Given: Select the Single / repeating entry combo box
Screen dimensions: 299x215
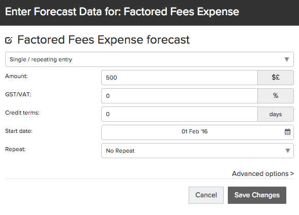Looking at the screenshot, I should (149, 59).
